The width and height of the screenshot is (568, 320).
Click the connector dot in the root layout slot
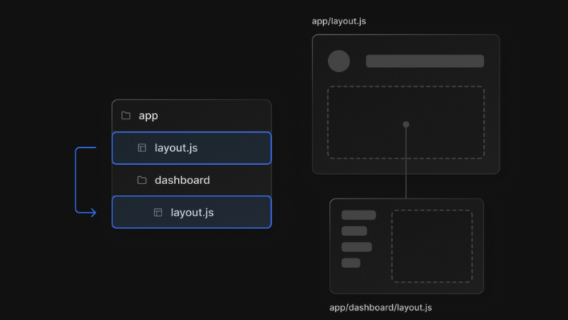pyautogui.click(x=406, y=124)
